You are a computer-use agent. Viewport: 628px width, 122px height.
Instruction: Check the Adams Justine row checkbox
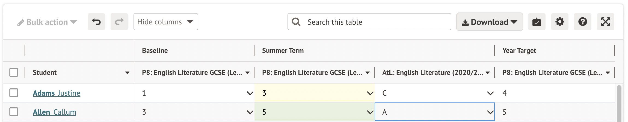(14, 93)
